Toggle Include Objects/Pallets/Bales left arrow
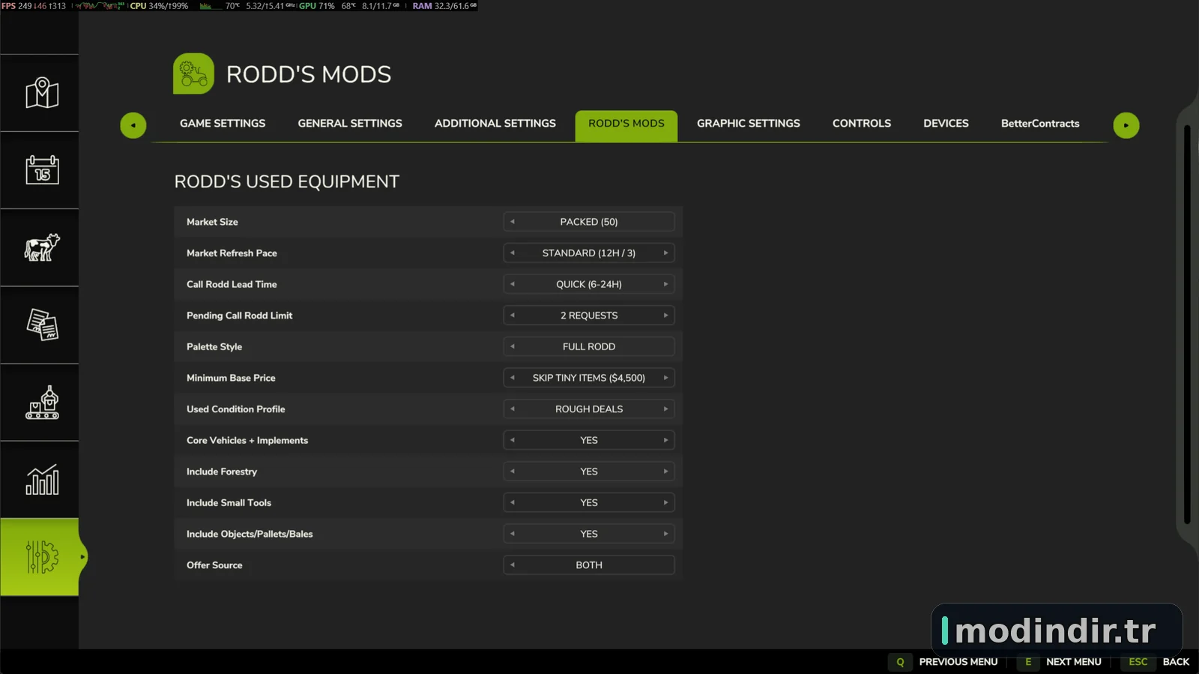 click(x=513, y=534)
